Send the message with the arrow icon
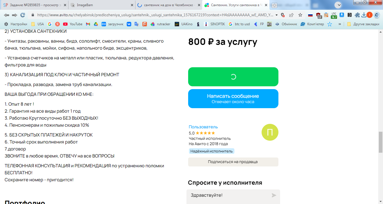 274,195
